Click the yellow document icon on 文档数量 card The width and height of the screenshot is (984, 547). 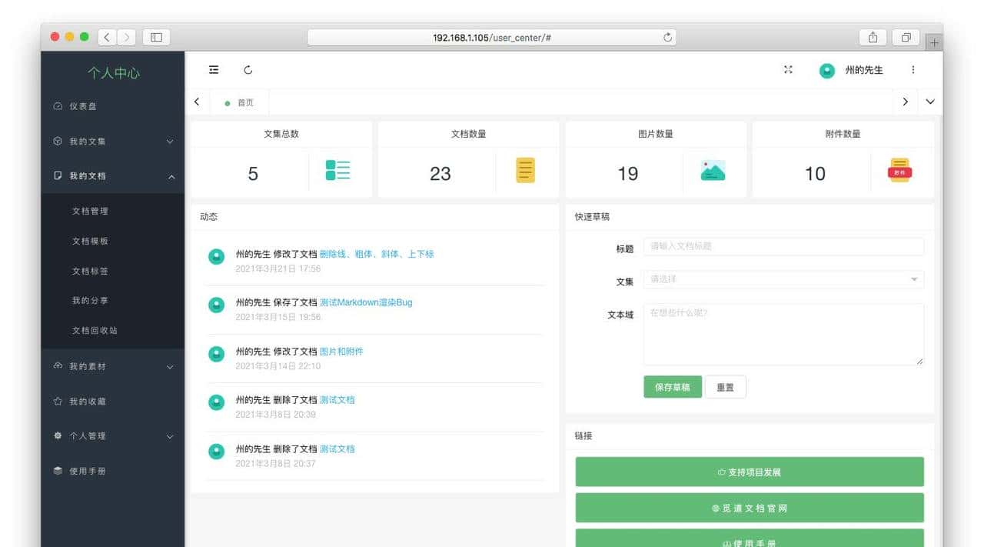point(525,171)
